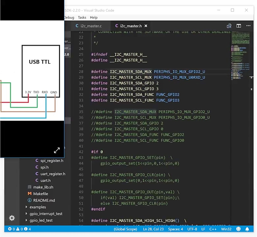Open the Manage settings gear
The height and width of the screenshot is (237, 257).
[x=12, y=218]
